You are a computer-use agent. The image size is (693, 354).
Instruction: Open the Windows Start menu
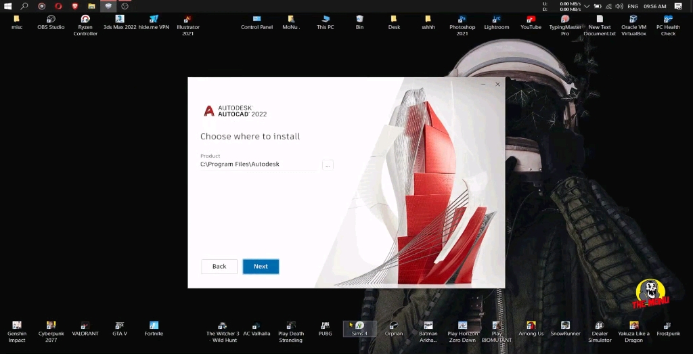pyautogui.click(x=7, y=6)
